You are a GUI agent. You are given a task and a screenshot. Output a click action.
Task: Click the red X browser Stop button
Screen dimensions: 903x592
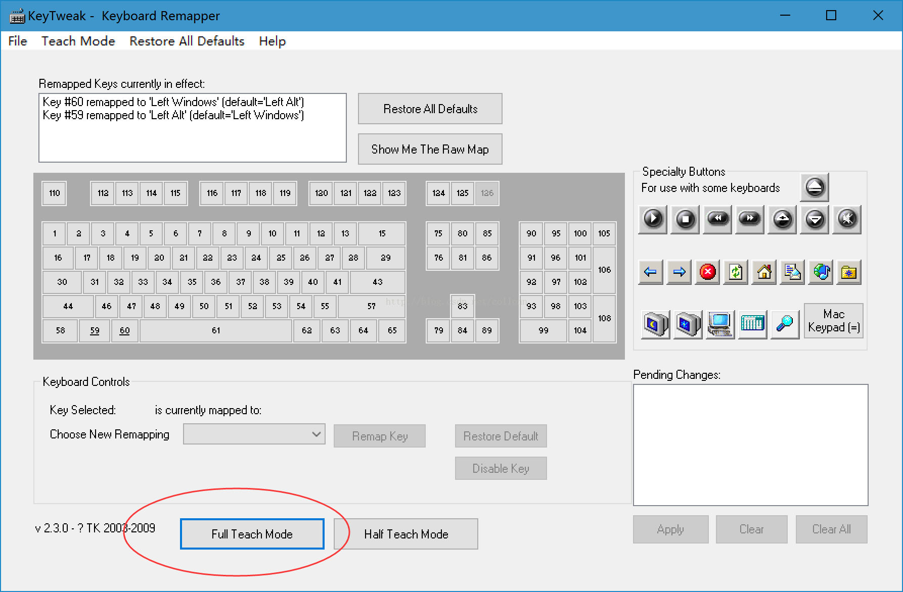click(x=707, y=272)
